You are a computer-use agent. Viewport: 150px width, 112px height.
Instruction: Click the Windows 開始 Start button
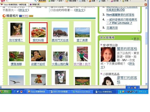pyautogui.click(x=6, y=92)
